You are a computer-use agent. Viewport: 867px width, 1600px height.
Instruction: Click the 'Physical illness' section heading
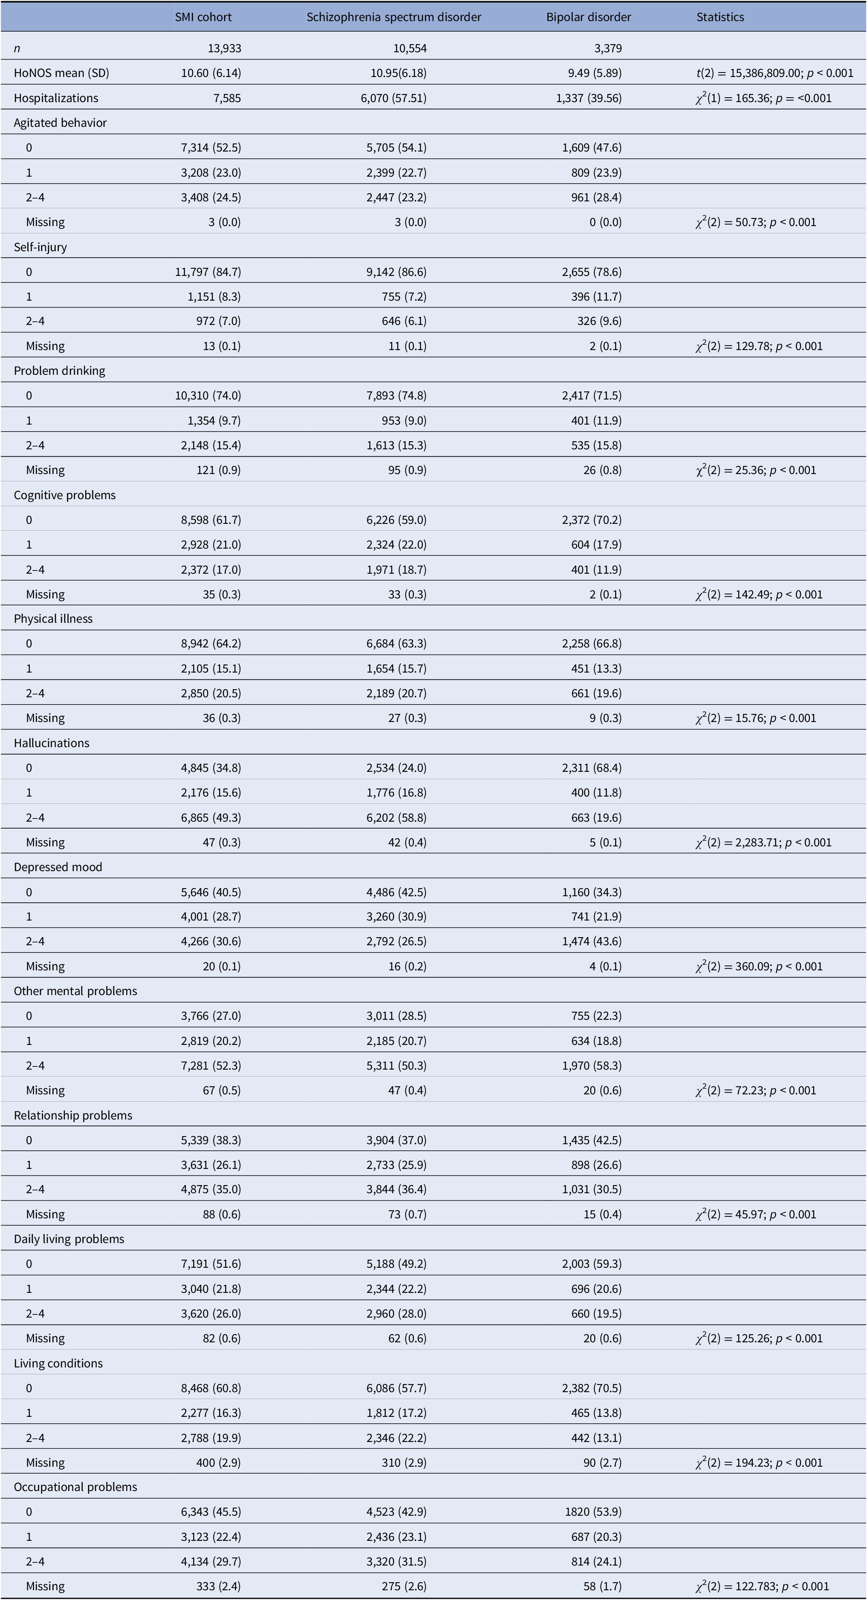53,619
